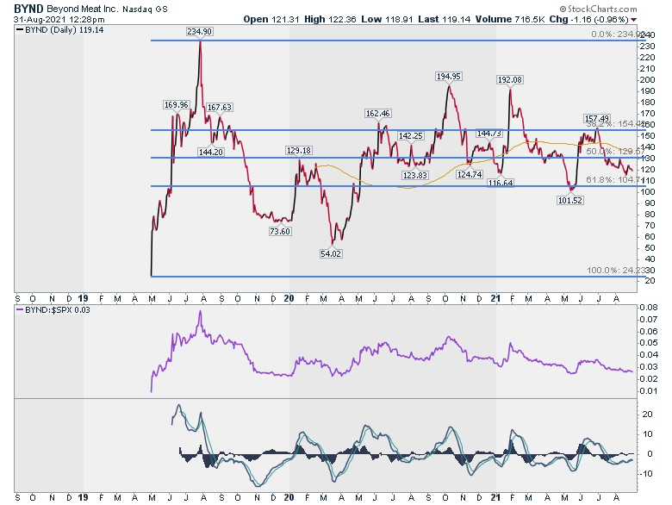Click the 144.20 price label
This screenshot has width=672, height=505.
(x=210, y=152)
